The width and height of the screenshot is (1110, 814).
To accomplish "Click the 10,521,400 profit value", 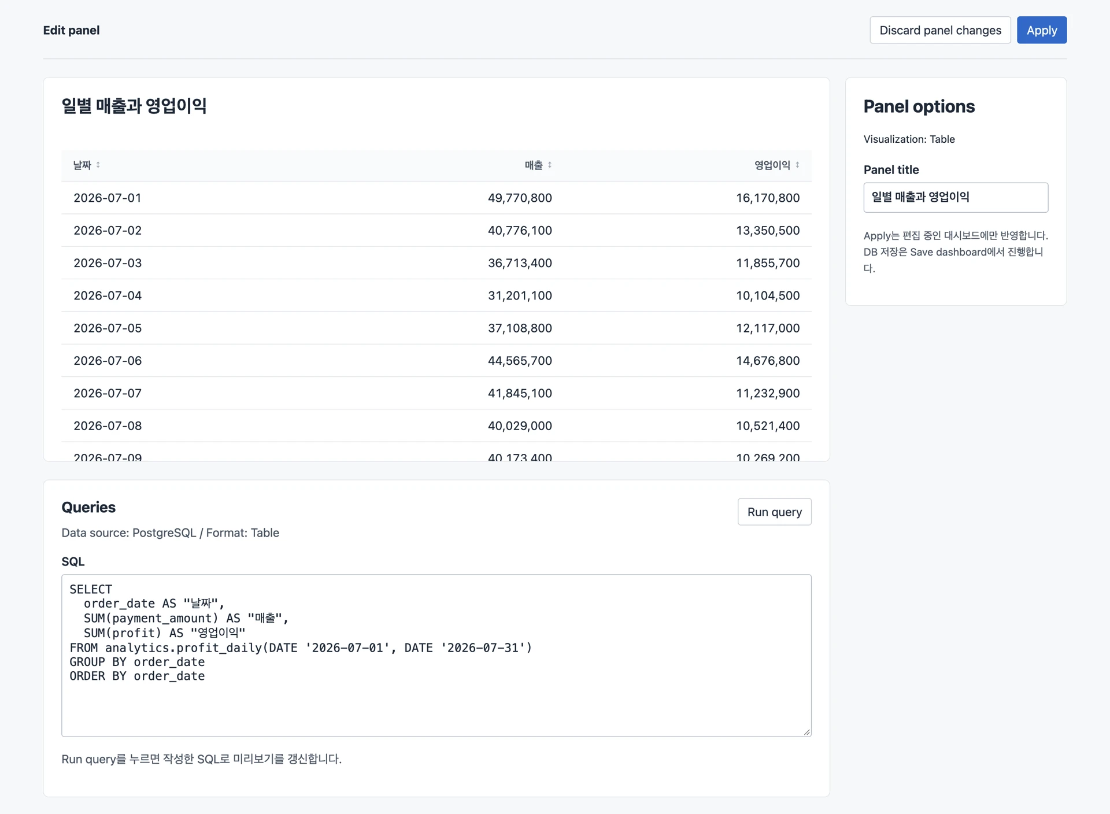I will (768, 426).
